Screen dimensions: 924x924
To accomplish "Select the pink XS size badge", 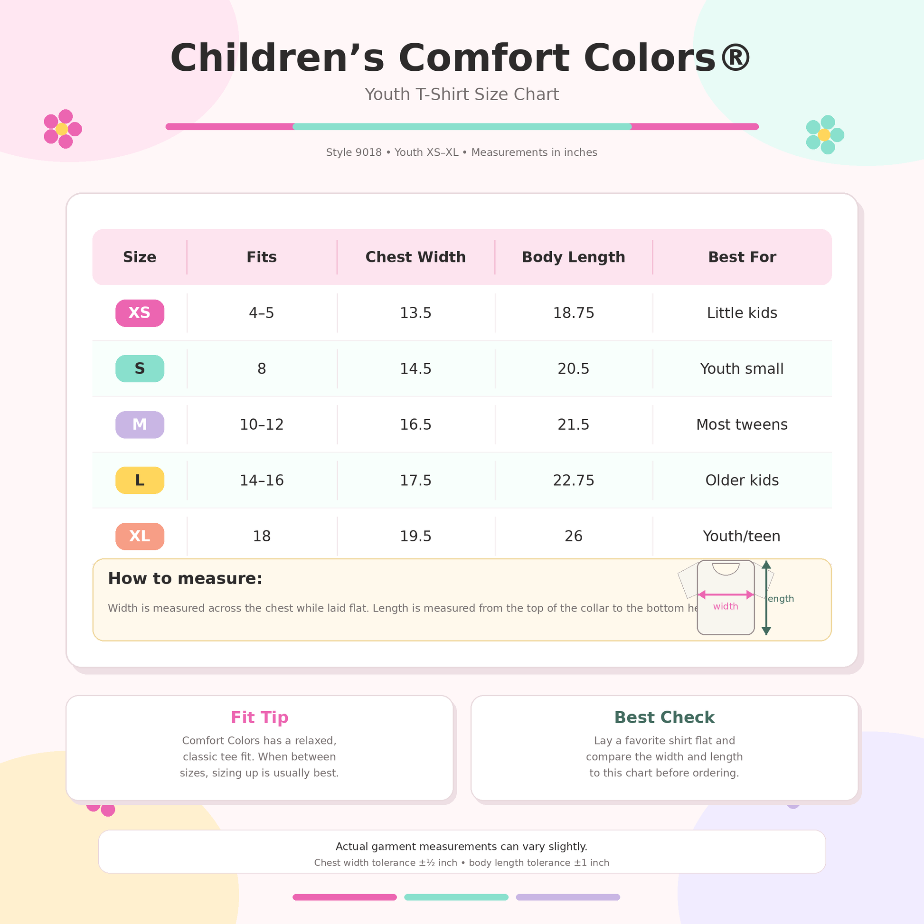I will pyautogui.click(x=140, y=313).
